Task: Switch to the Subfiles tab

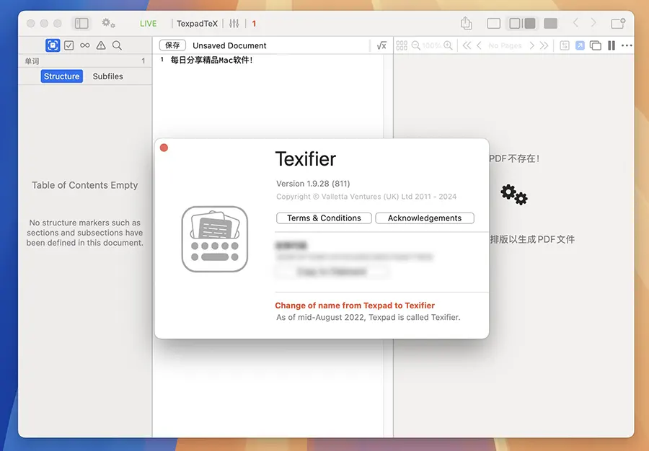Action: point(107,76)
